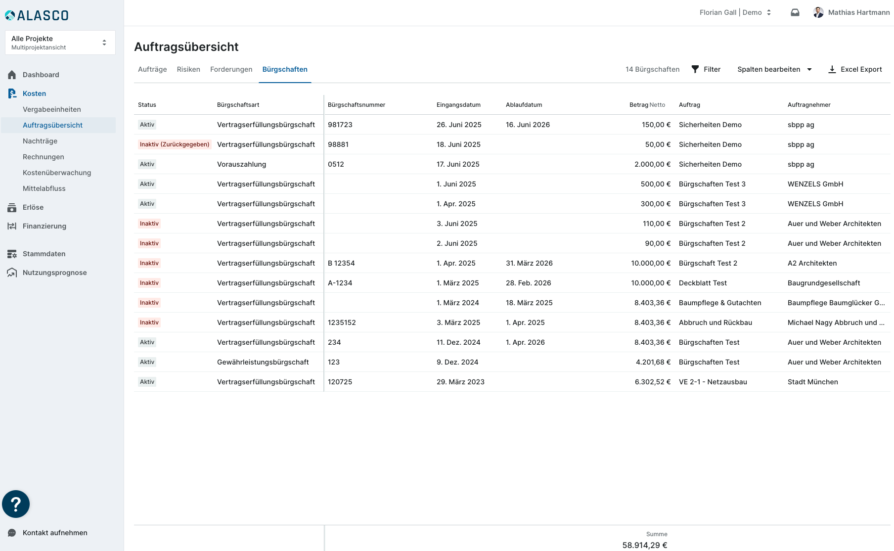The width and height of the screenshot is (894, 551).
Task: Open the inbox tray icon
Action: pos(795,12)
